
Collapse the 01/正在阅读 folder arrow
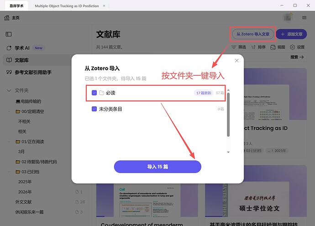(x=9, y=142)
